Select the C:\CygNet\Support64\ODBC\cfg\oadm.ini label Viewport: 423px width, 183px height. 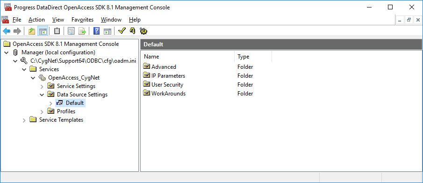click(83, 61)
